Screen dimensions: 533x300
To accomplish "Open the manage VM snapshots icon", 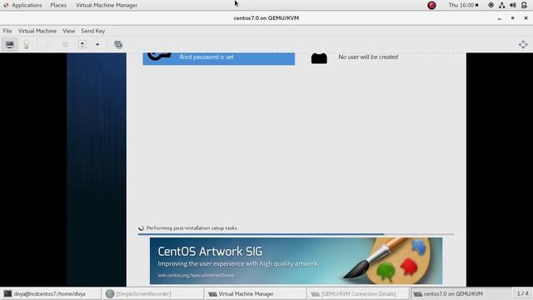I will click(118, 44).
